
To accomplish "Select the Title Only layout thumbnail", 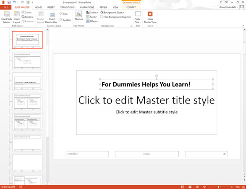I will coord(27,143).
